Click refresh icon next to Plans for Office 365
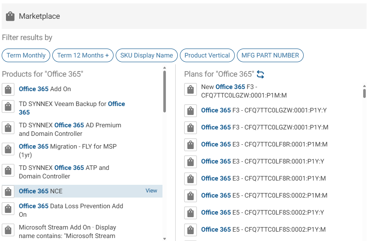 [260, 74]
